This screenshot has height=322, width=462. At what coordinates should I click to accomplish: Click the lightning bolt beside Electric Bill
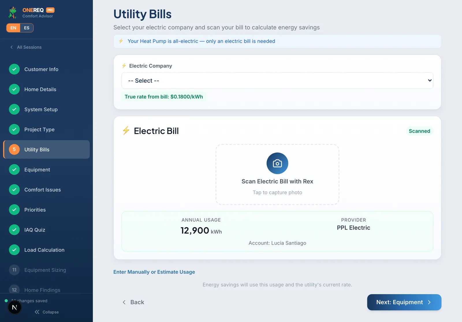coord(126,130)
